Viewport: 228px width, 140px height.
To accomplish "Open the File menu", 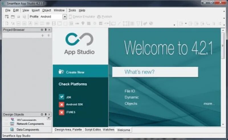I will [8, 10].
